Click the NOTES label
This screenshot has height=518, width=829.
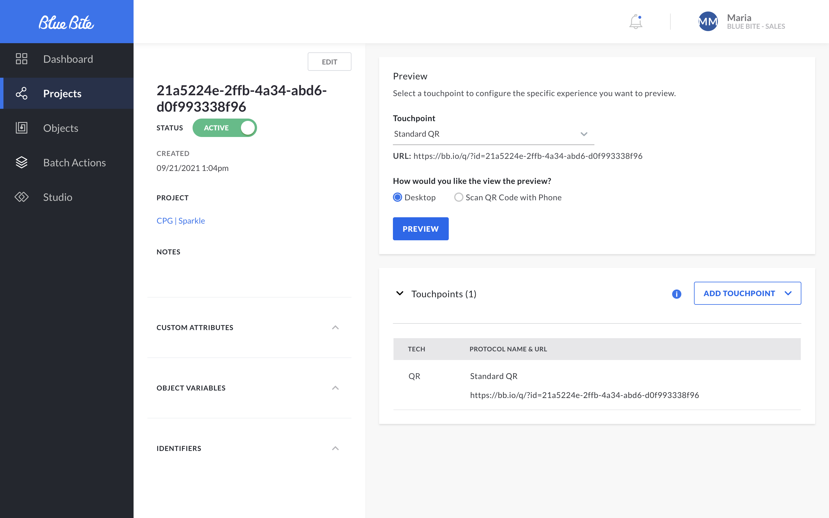pos(168,252)
